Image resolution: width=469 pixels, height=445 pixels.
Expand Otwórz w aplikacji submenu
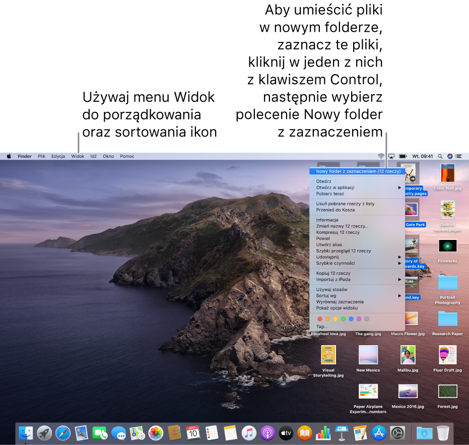coord(357,187)
